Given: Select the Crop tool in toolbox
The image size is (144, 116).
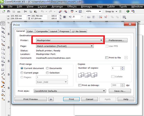Looking at the screenshot, I should 3,32.
